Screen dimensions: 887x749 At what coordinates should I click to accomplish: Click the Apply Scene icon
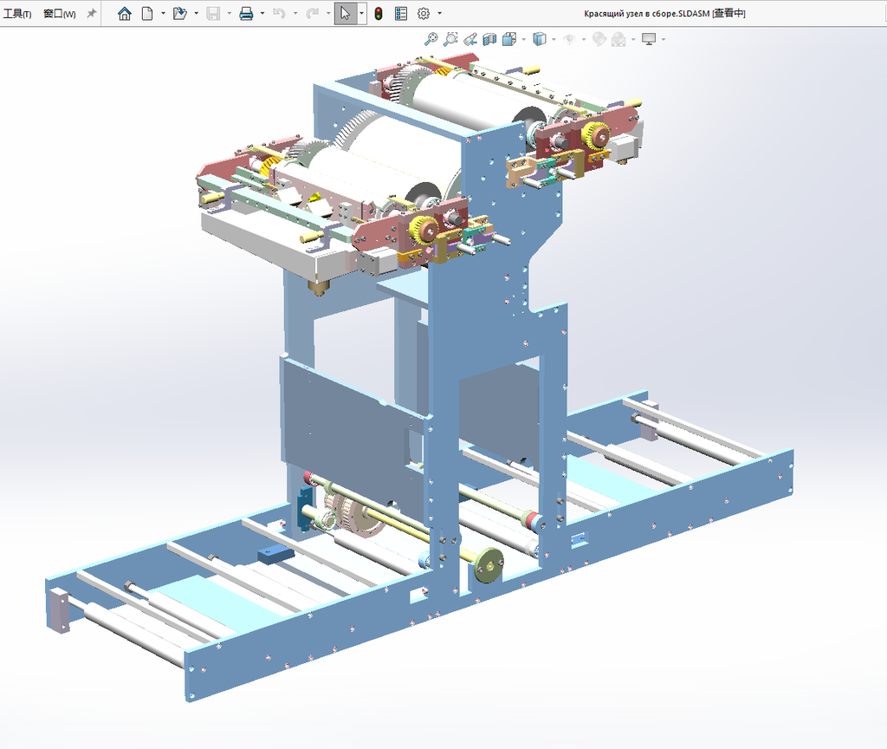pos(618,39)
